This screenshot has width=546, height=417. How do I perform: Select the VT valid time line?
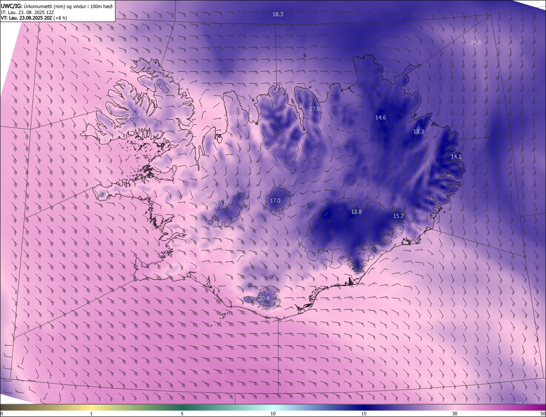34,18
